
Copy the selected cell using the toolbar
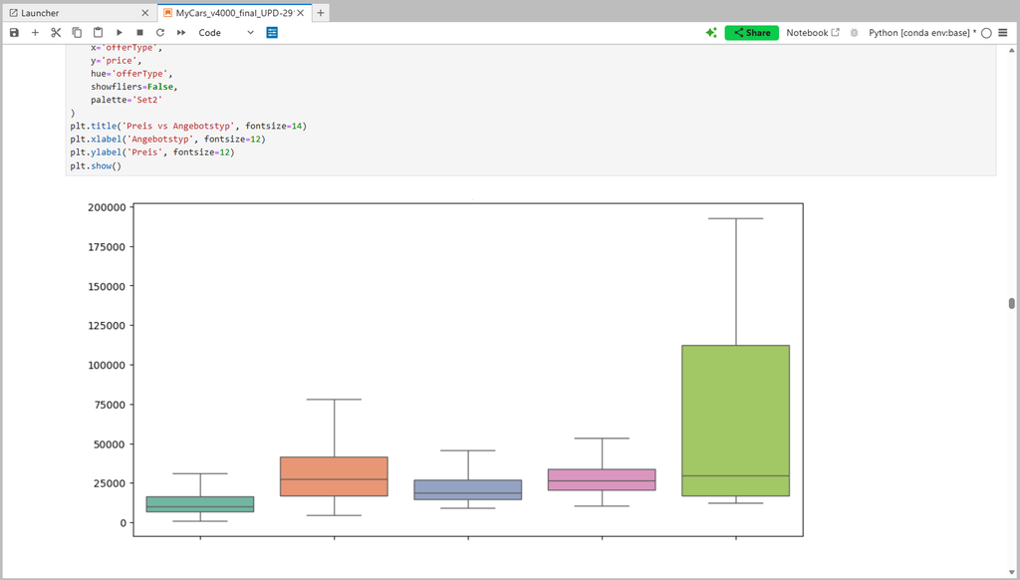click(77, 33)
